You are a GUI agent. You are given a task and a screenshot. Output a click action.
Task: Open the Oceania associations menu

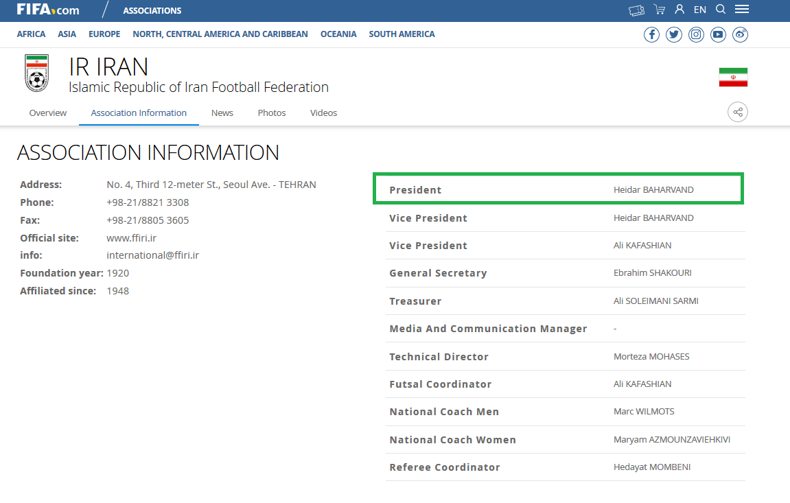338,34
